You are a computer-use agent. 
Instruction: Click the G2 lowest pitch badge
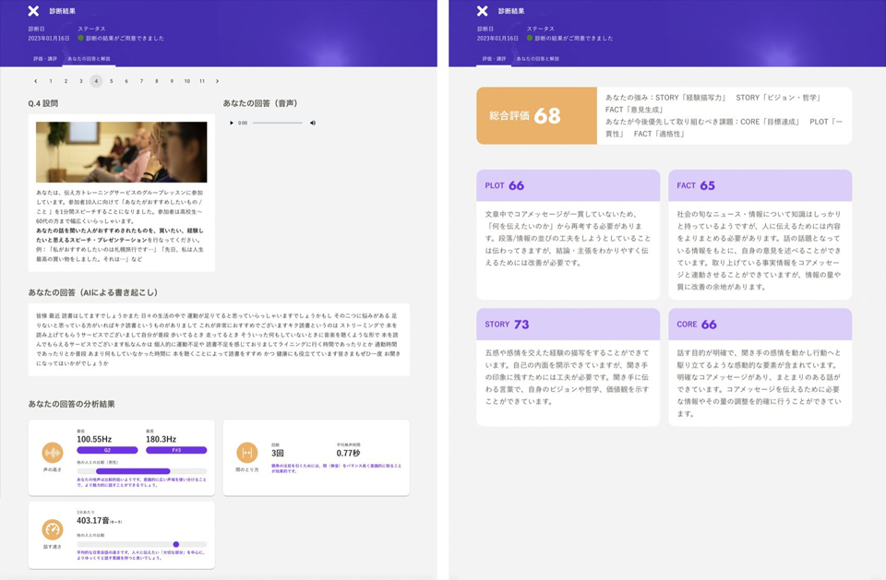pyautogui.click(x=107, y=450)
